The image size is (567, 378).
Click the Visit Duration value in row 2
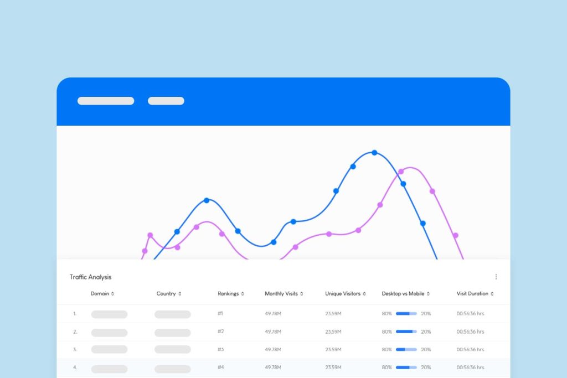470,332
